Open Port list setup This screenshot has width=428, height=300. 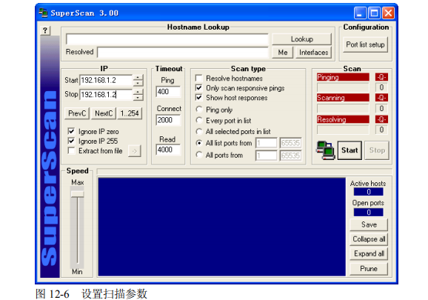365,44
